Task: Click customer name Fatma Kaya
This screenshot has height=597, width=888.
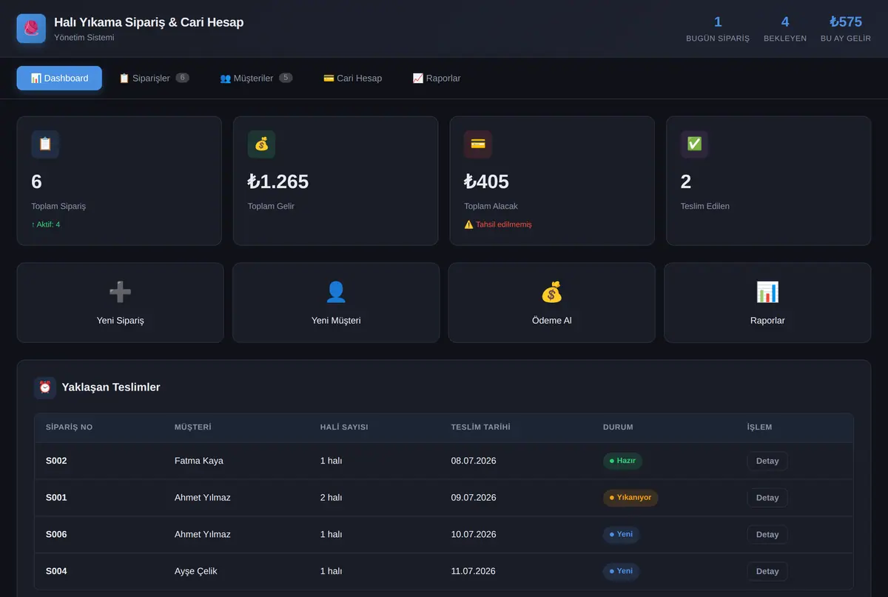Action: pyautogui.click(x=199, y=461)
